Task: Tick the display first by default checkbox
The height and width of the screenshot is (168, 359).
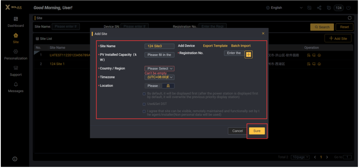Action: pyautogui.click(x=144, y=94)
